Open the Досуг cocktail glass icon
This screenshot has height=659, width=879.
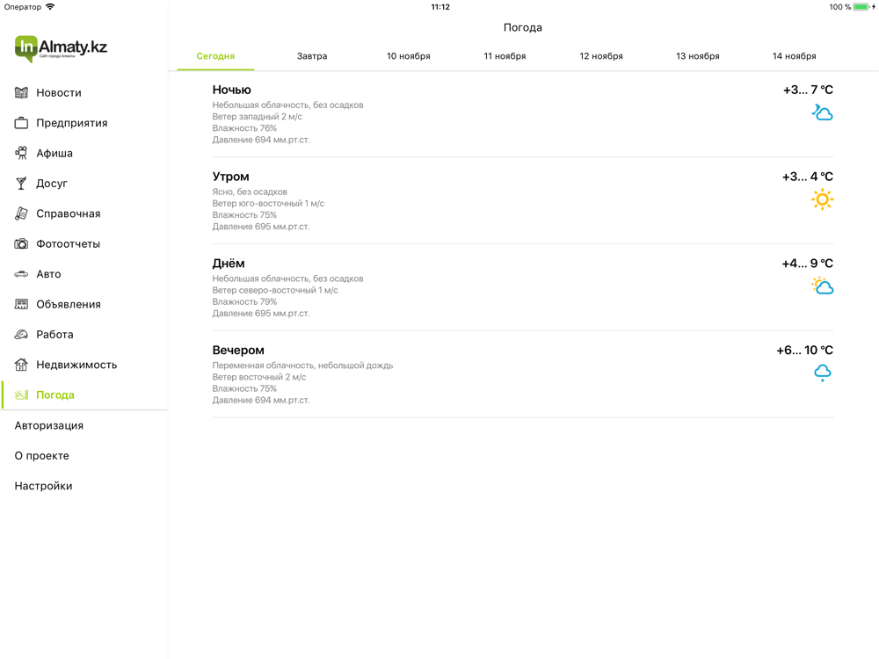tap(21, 184)
